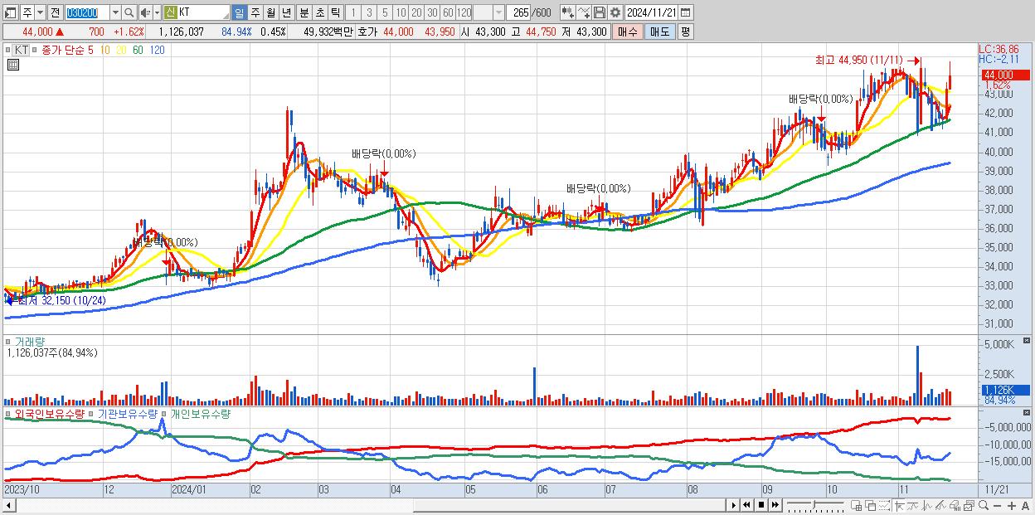
Task: Expand the dropdown beside the 120 interval button
Action: tap(498, 12)
